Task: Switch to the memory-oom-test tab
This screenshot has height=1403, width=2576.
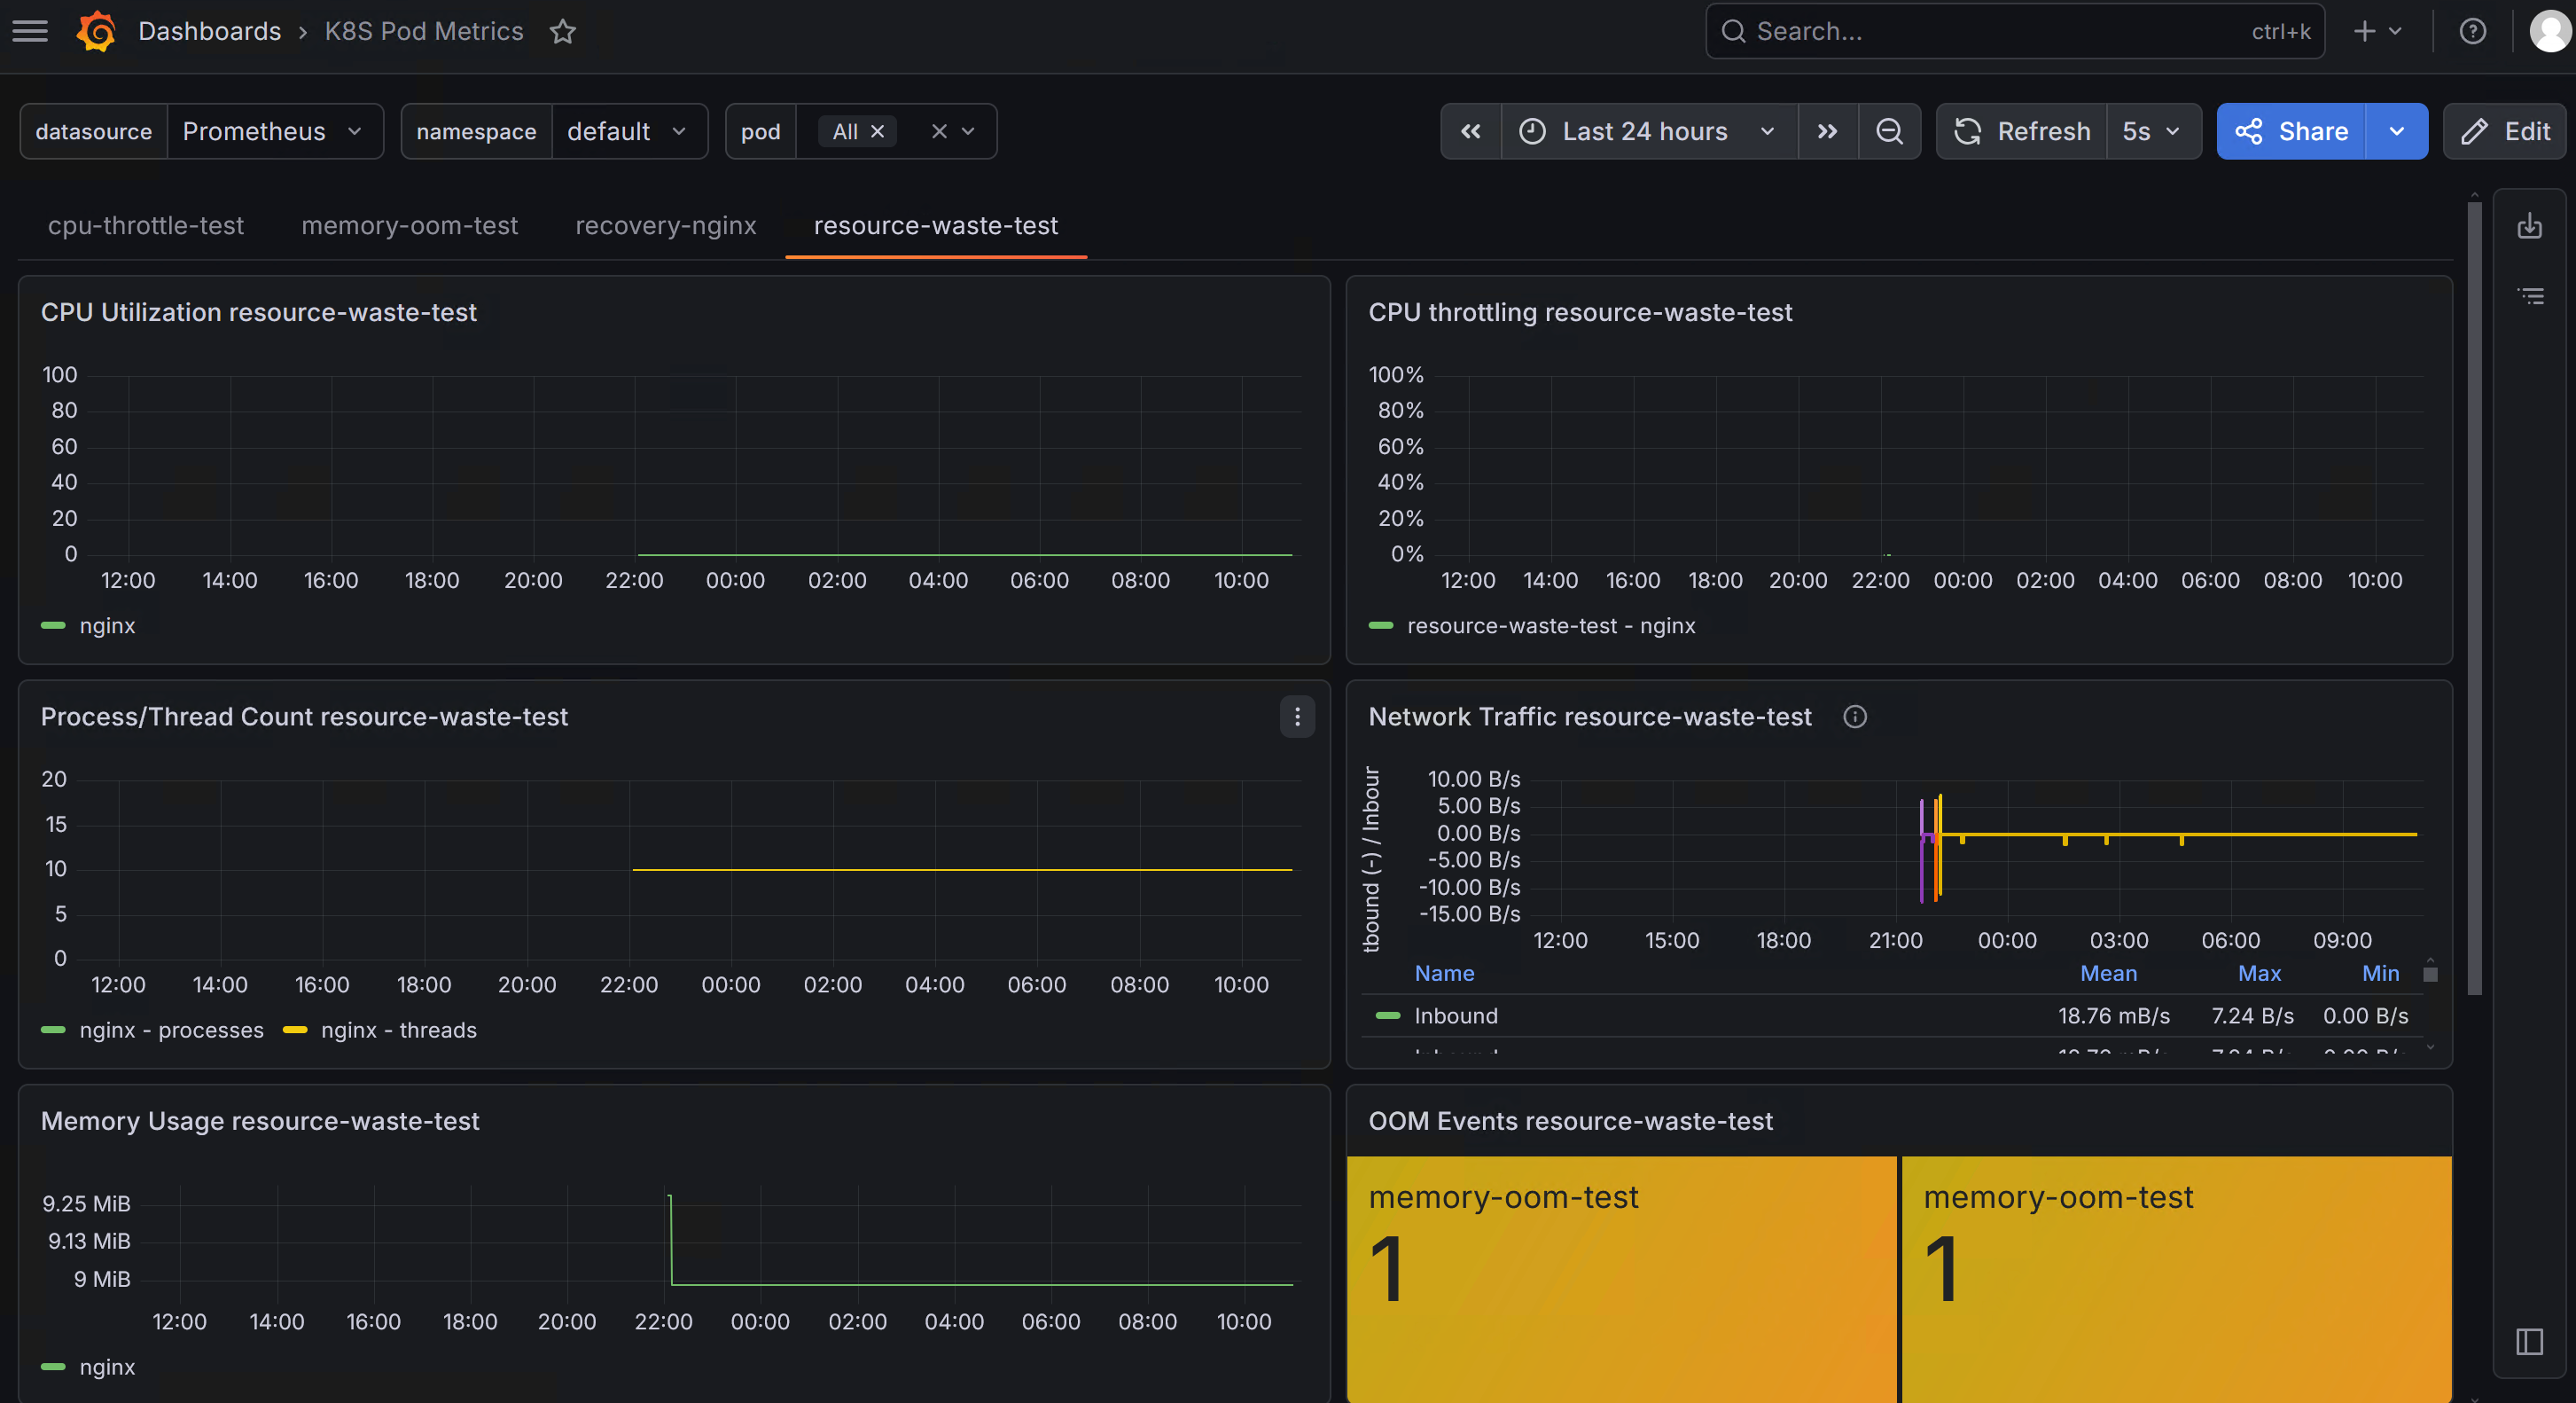Action: tap(410, 225)
